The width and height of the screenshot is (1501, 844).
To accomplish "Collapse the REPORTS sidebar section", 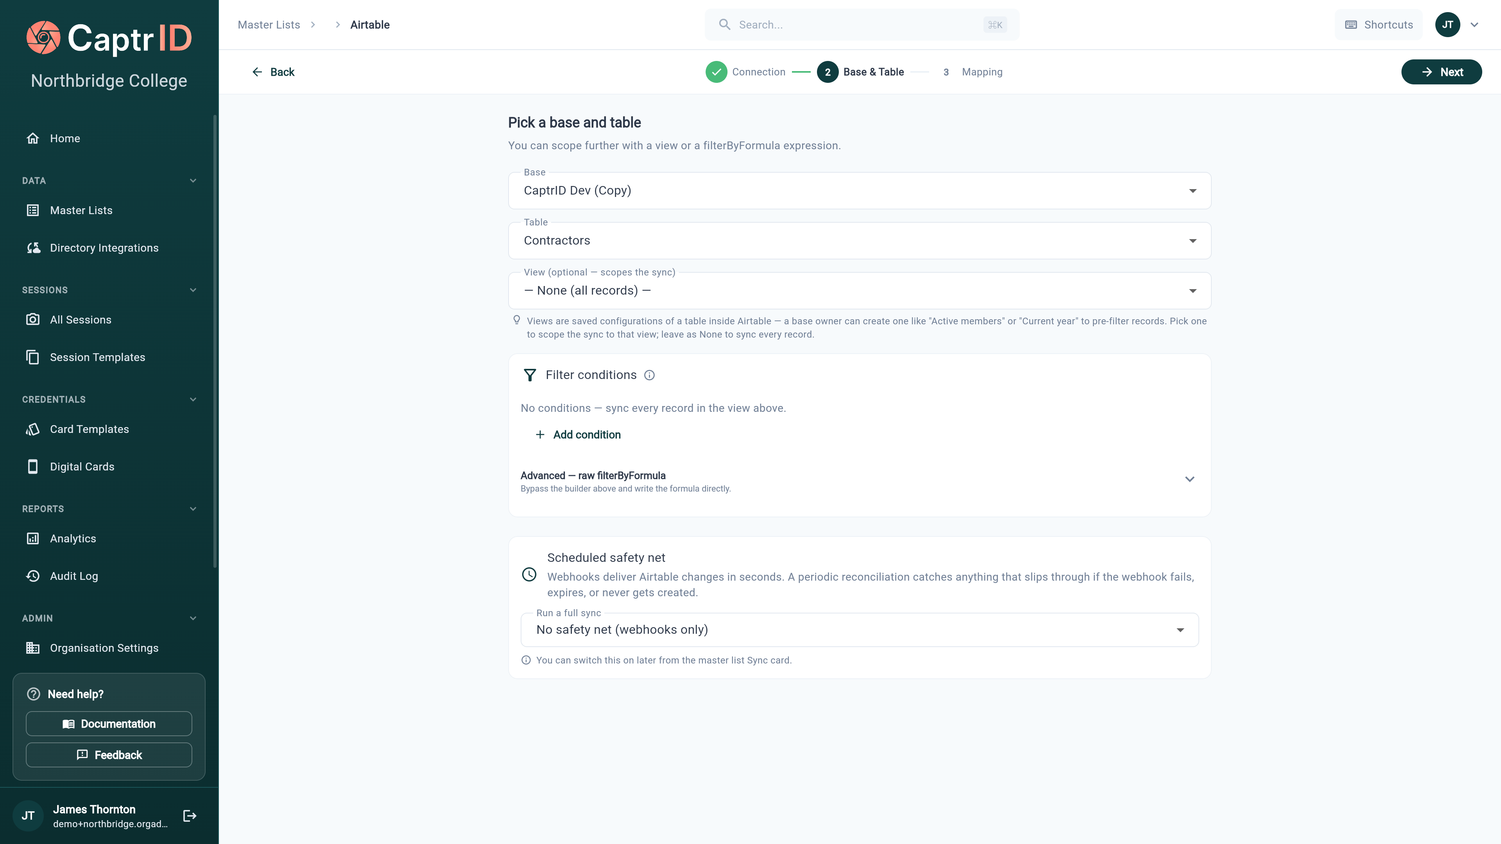I will (193, 509).
